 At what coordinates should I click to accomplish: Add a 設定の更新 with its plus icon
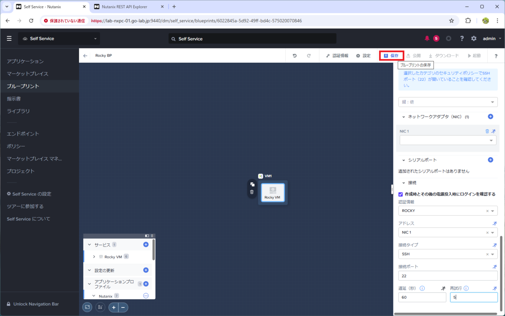pyautogui.click(x=146, y=270)
